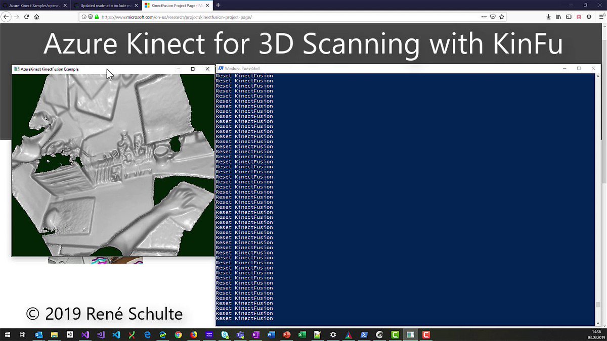Viewport: 607px width, 341px height.
Task: Maximize the AzureKinect KinectFusion window
Action: click(193, 69)
